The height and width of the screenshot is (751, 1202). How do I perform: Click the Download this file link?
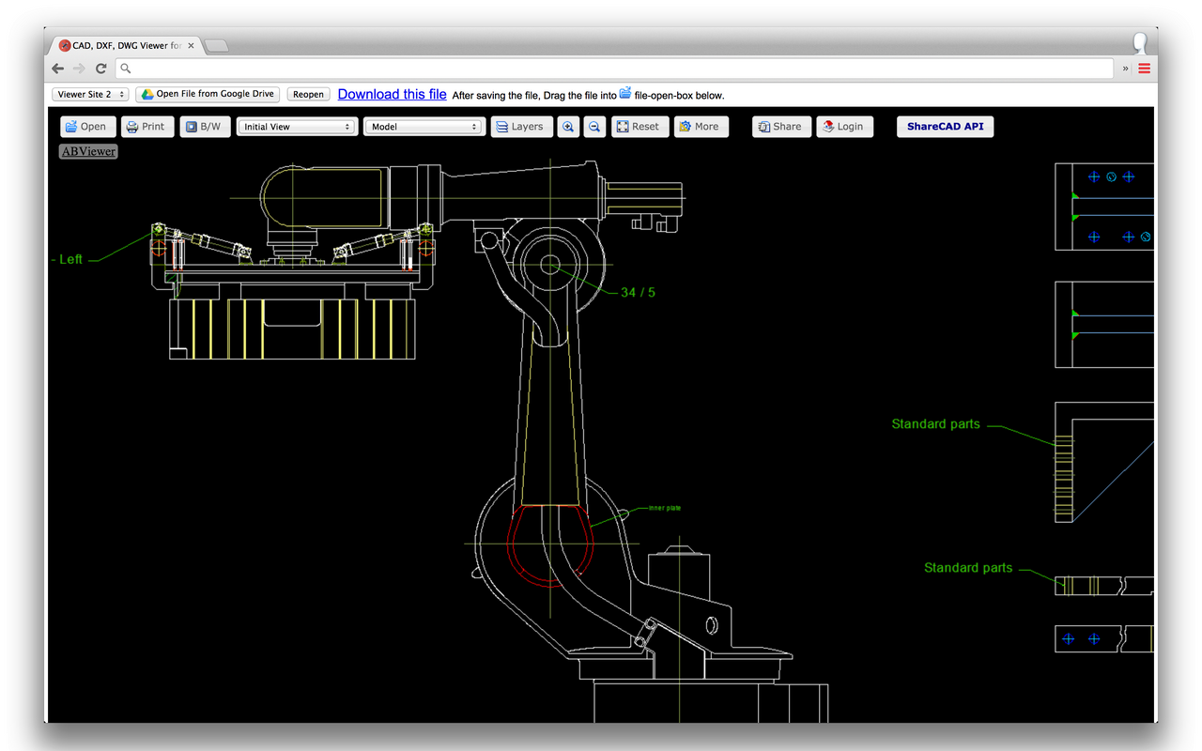392,94
